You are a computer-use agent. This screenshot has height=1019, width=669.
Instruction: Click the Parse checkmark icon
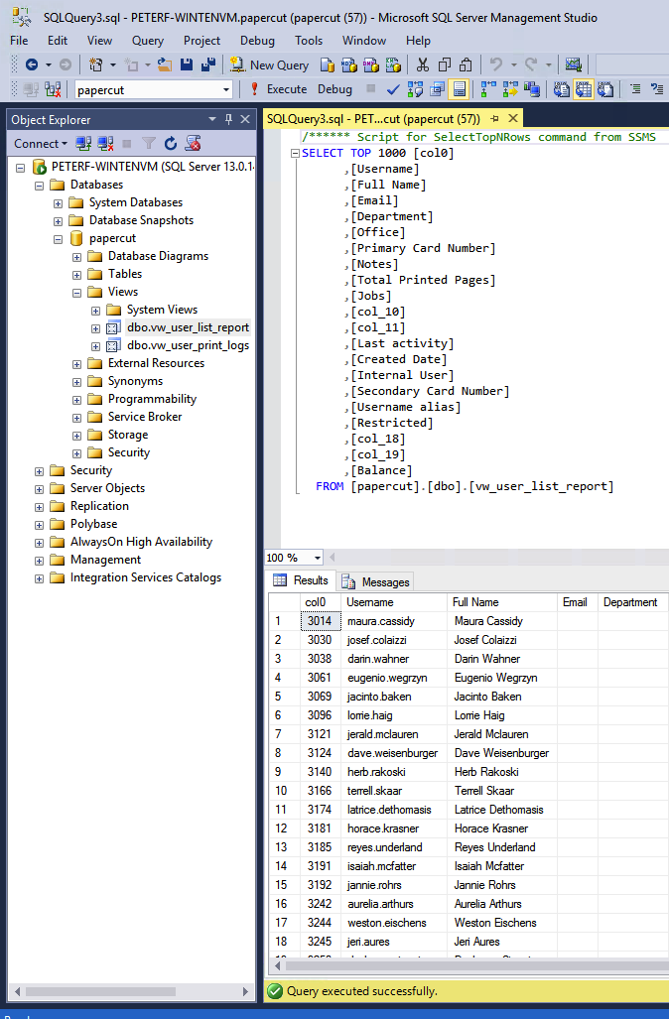[393, 89]
